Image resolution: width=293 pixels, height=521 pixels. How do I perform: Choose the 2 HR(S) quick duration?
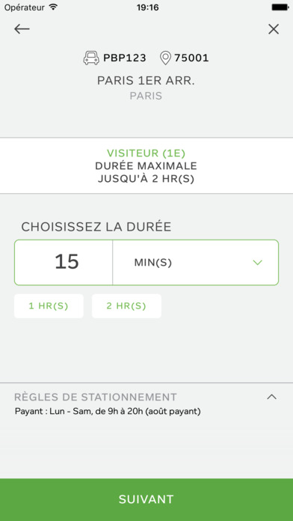(126, 306)
